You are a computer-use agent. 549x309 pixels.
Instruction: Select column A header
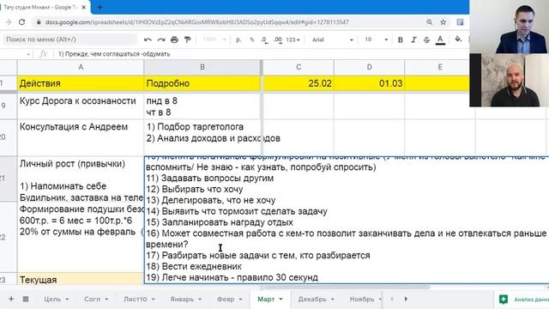(81, 67)
